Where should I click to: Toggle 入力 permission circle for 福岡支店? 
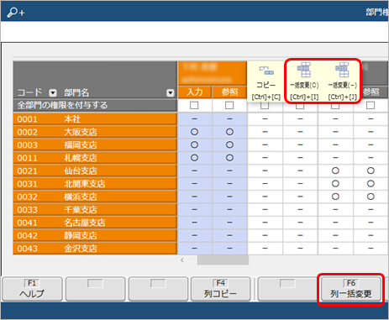194,144
